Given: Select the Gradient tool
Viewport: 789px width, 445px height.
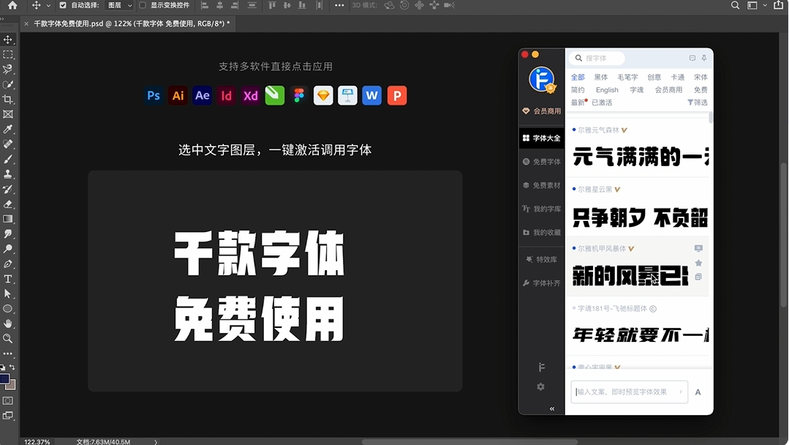Looking at the screenshot, I should 8,219.
